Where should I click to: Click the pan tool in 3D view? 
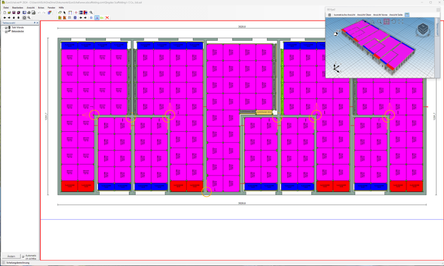[x=386, y=21]
